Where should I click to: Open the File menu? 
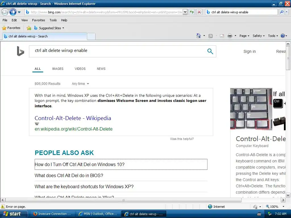pyautogui.click(x=5, y=20)
